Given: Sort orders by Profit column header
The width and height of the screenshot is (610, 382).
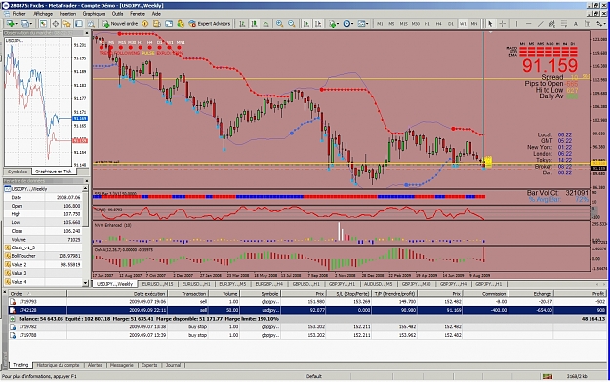Looking at the screenshot, I should [x=580, y=293].
